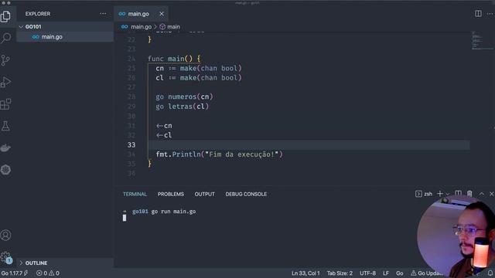Click the Go Update warning status
The height and width of the screenshot is (278, 495).
426,273
